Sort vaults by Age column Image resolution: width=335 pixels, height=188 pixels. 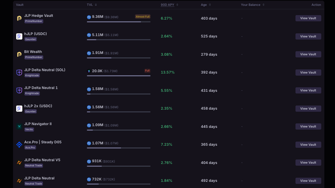[x=206, y=5]
